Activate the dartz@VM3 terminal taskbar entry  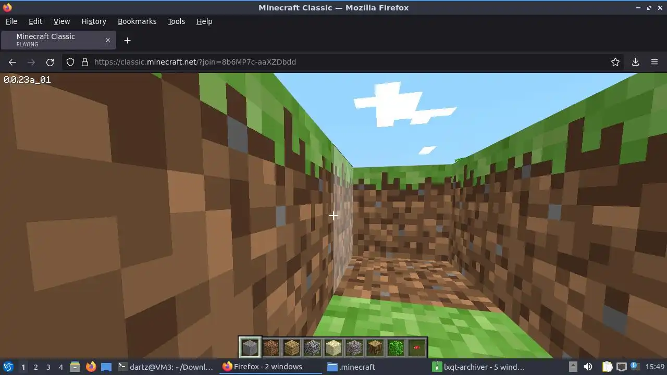tap(166, 367)
